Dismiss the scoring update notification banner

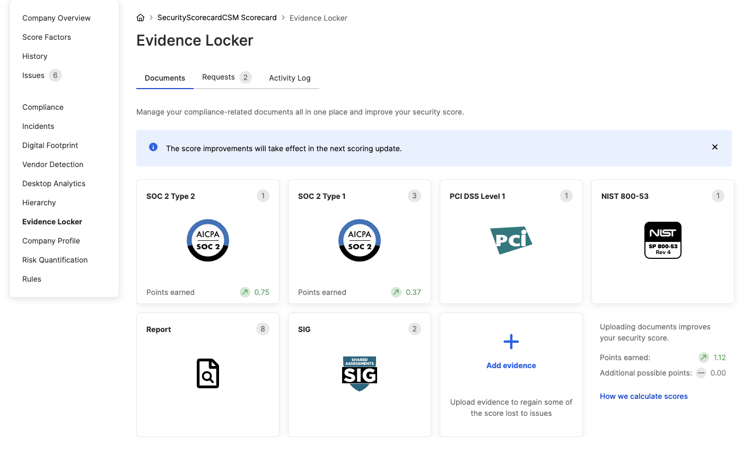(714, 147)
